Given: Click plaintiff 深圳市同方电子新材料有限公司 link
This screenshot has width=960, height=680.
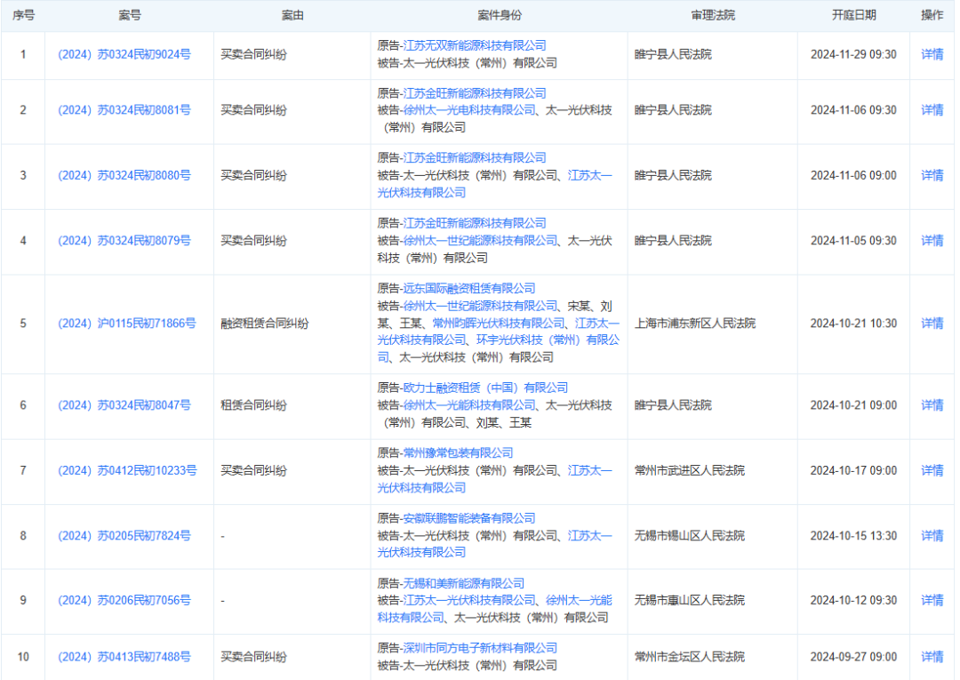Looking at the screenshot, I should (480, 648).
